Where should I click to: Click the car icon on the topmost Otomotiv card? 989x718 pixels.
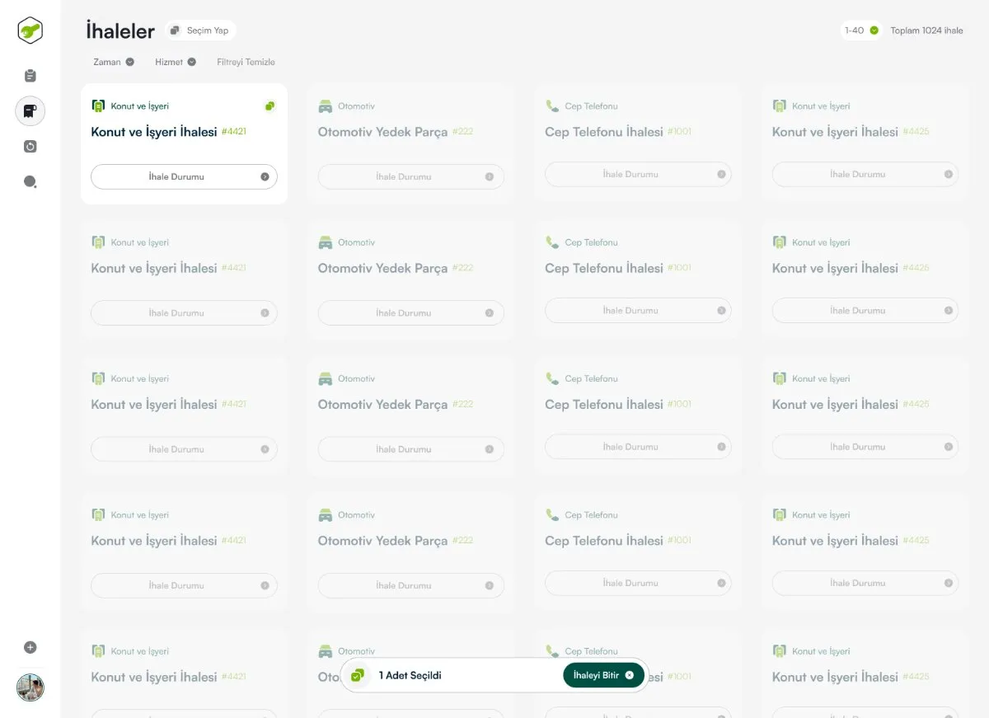[326, 106]
